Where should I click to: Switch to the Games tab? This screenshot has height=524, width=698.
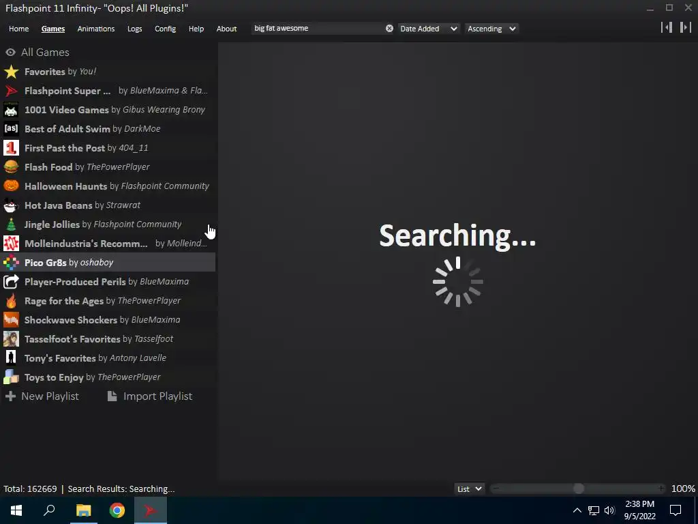click(x=53, y=29)
